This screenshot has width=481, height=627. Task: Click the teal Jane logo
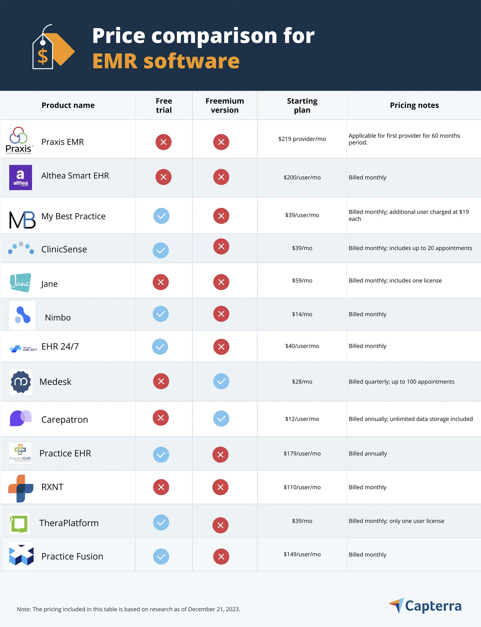click(x=20, y=282)
